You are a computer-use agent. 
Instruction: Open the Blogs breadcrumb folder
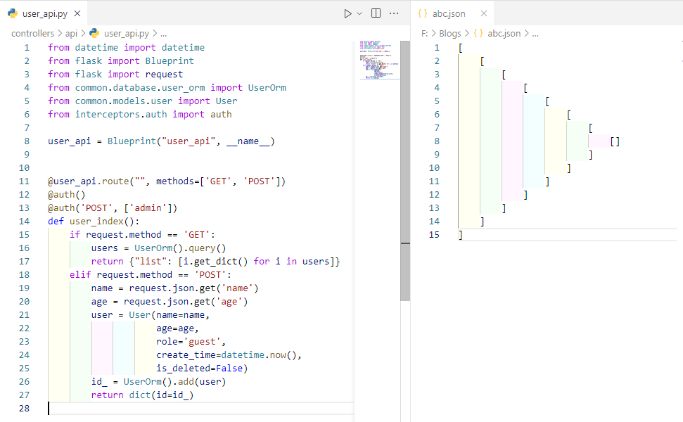coord(450,34)
